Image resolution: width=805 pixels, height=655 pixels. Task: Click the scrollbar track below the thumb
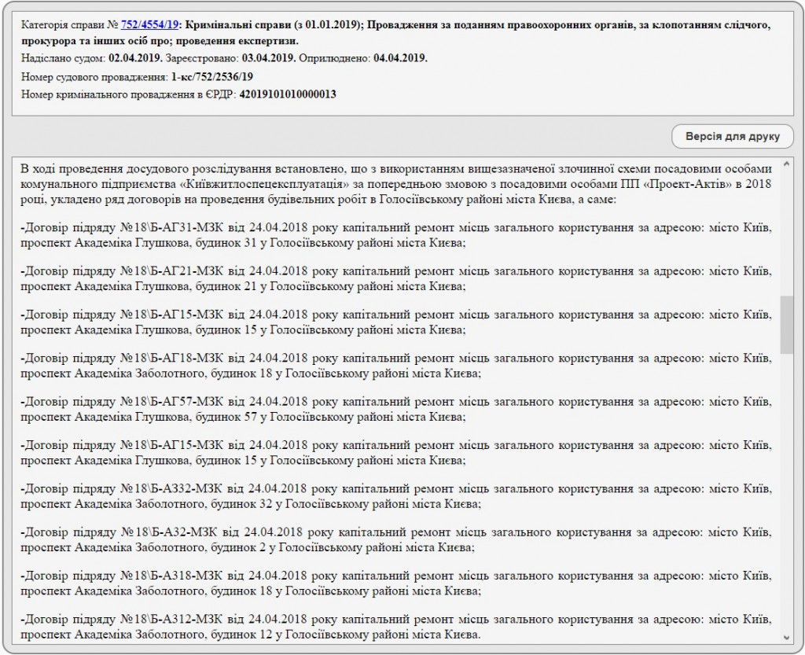tap(786, 488)
